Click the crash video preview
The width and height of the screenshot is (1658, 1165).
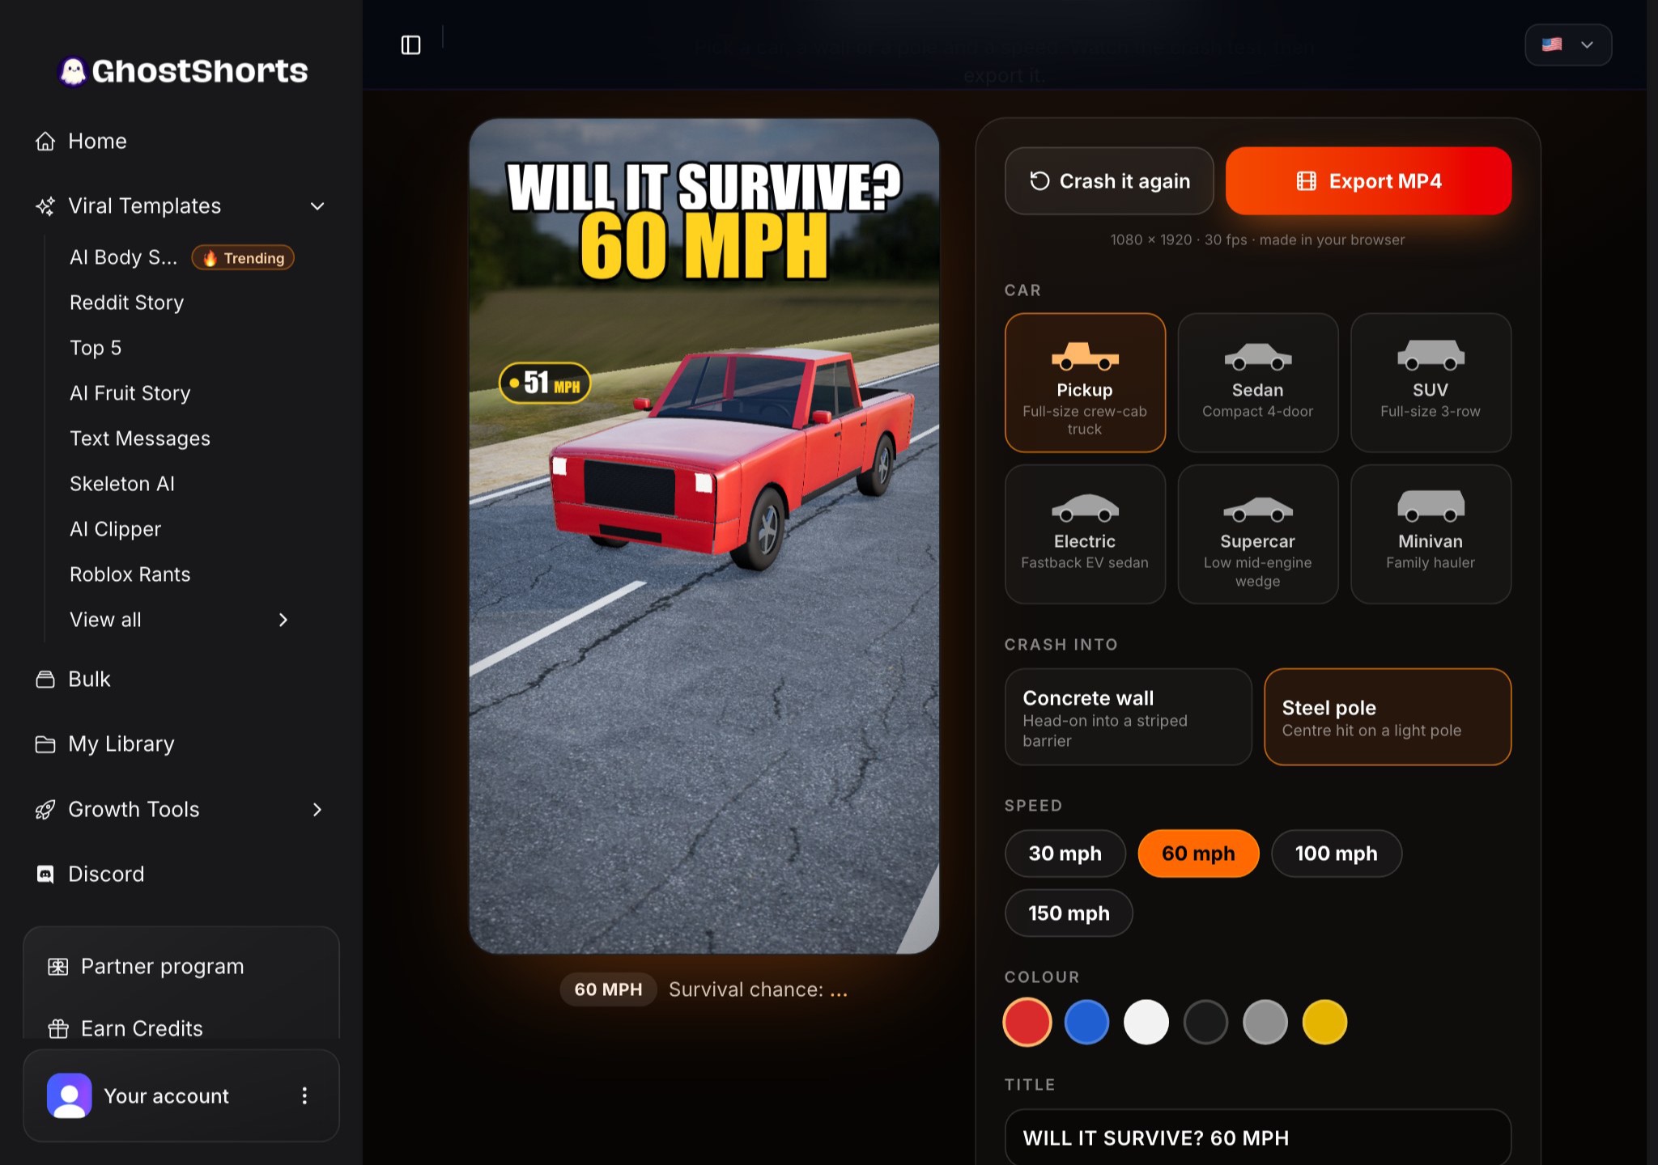coord(704,536)
